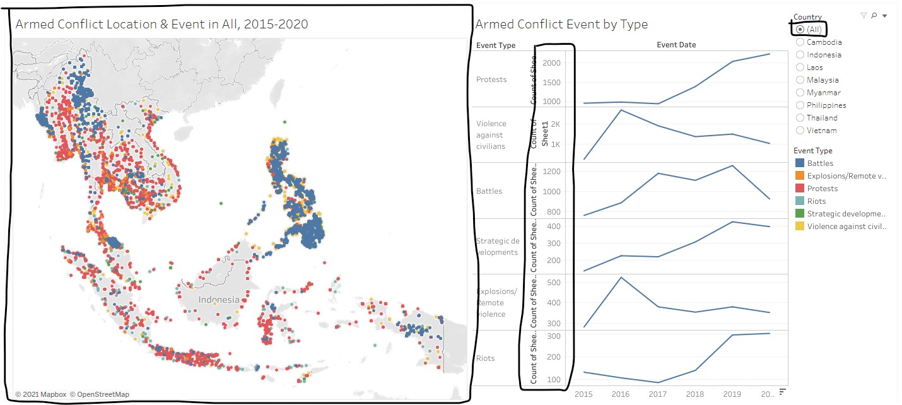The image size is (902, 405).
Task: Select Myanmar in the Country filter
Action: click(800, 92)
